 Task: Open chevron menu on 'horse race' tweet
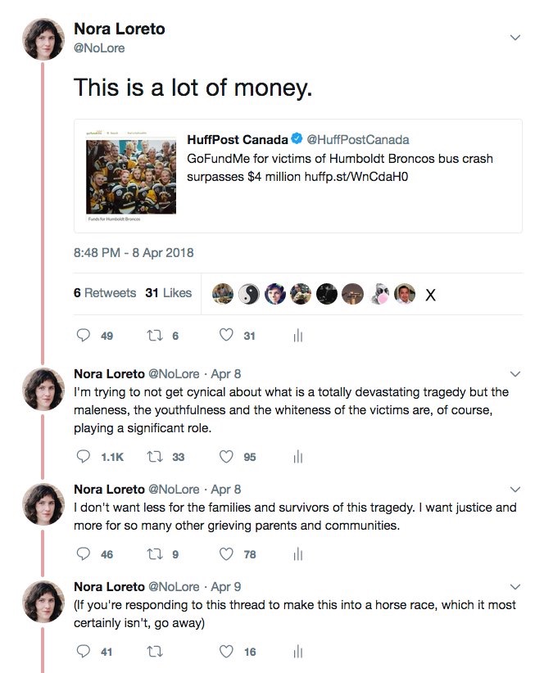pos(515,586)
